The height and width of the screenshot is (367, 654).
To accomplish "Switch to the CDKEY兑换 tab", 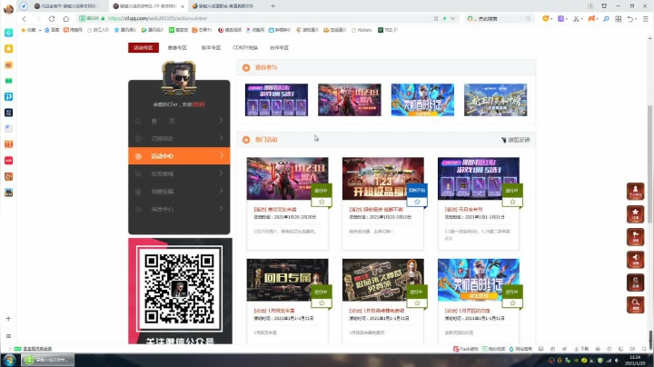I will [x=245, y=48].
